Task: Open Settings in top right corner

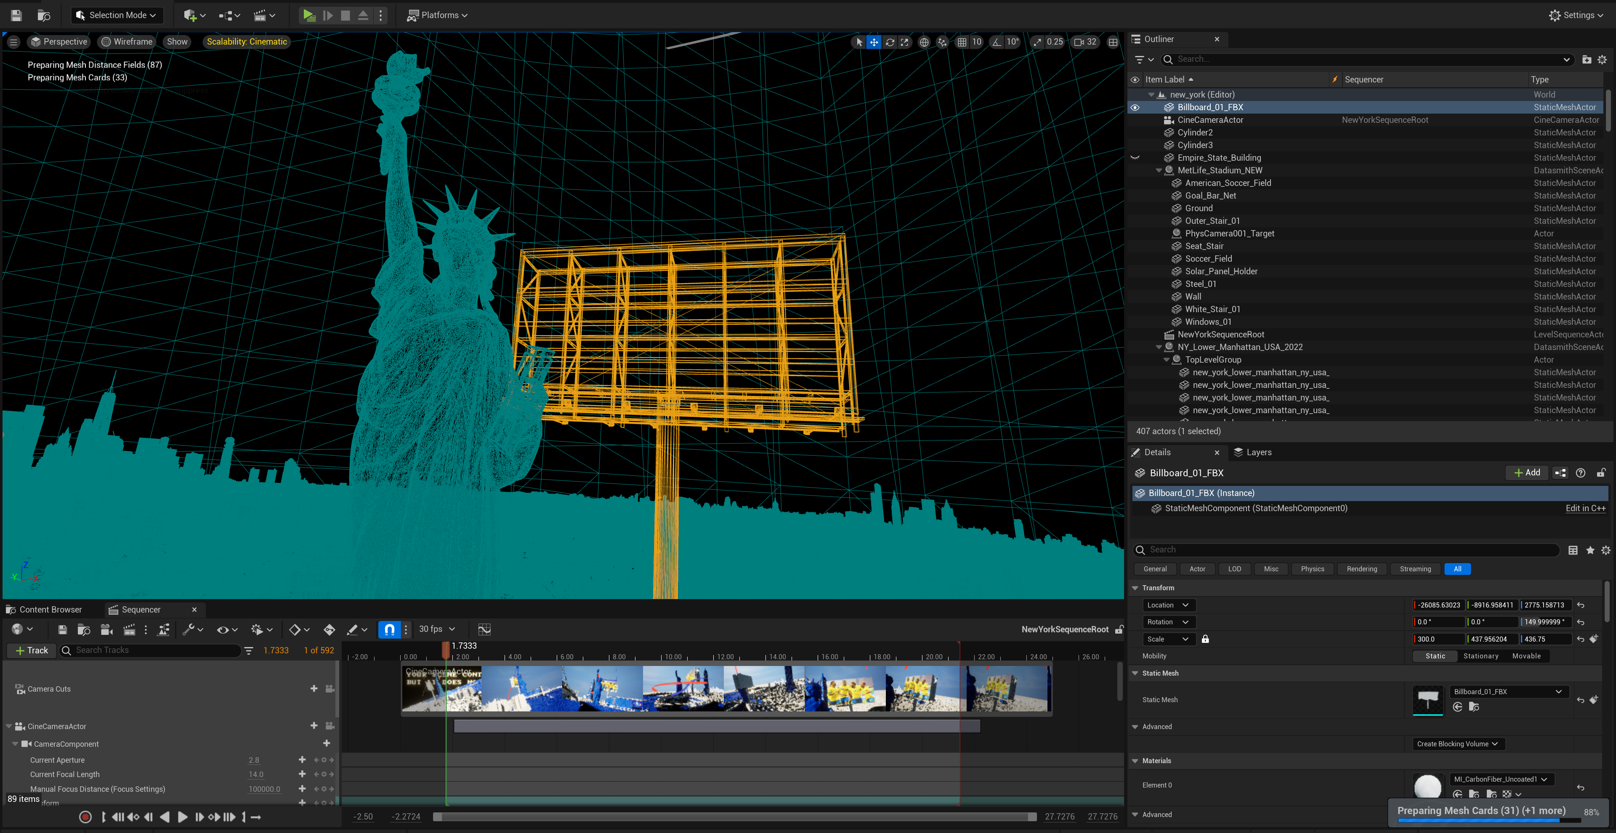Action: [x=1576, y=15]
